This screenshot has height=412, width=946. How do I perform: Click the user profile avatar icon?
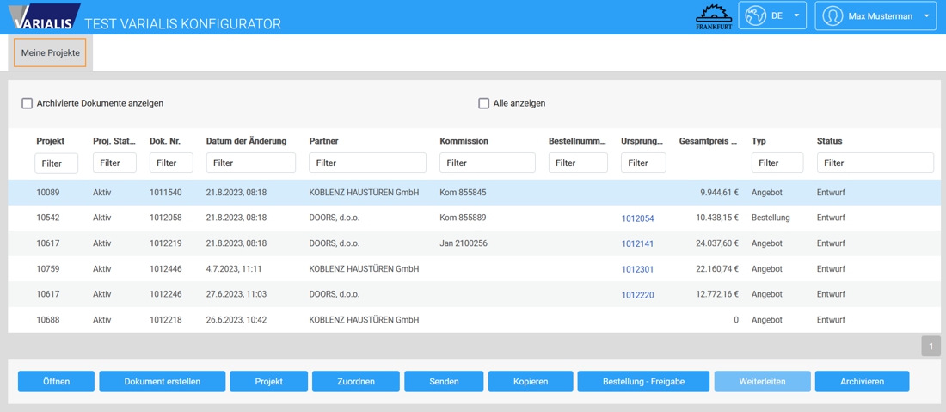pyautogui.click(x=832, y=15)
